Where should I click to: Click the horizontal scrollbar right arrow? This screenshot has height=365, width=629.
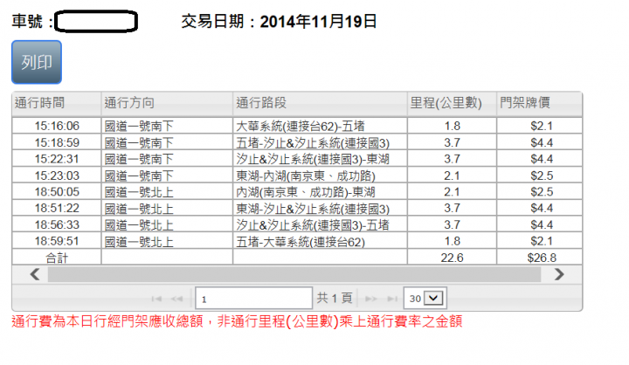559,274
